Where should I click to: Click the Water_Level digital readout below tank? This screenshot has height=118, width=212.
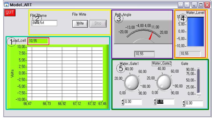click(x=189, y=53)
